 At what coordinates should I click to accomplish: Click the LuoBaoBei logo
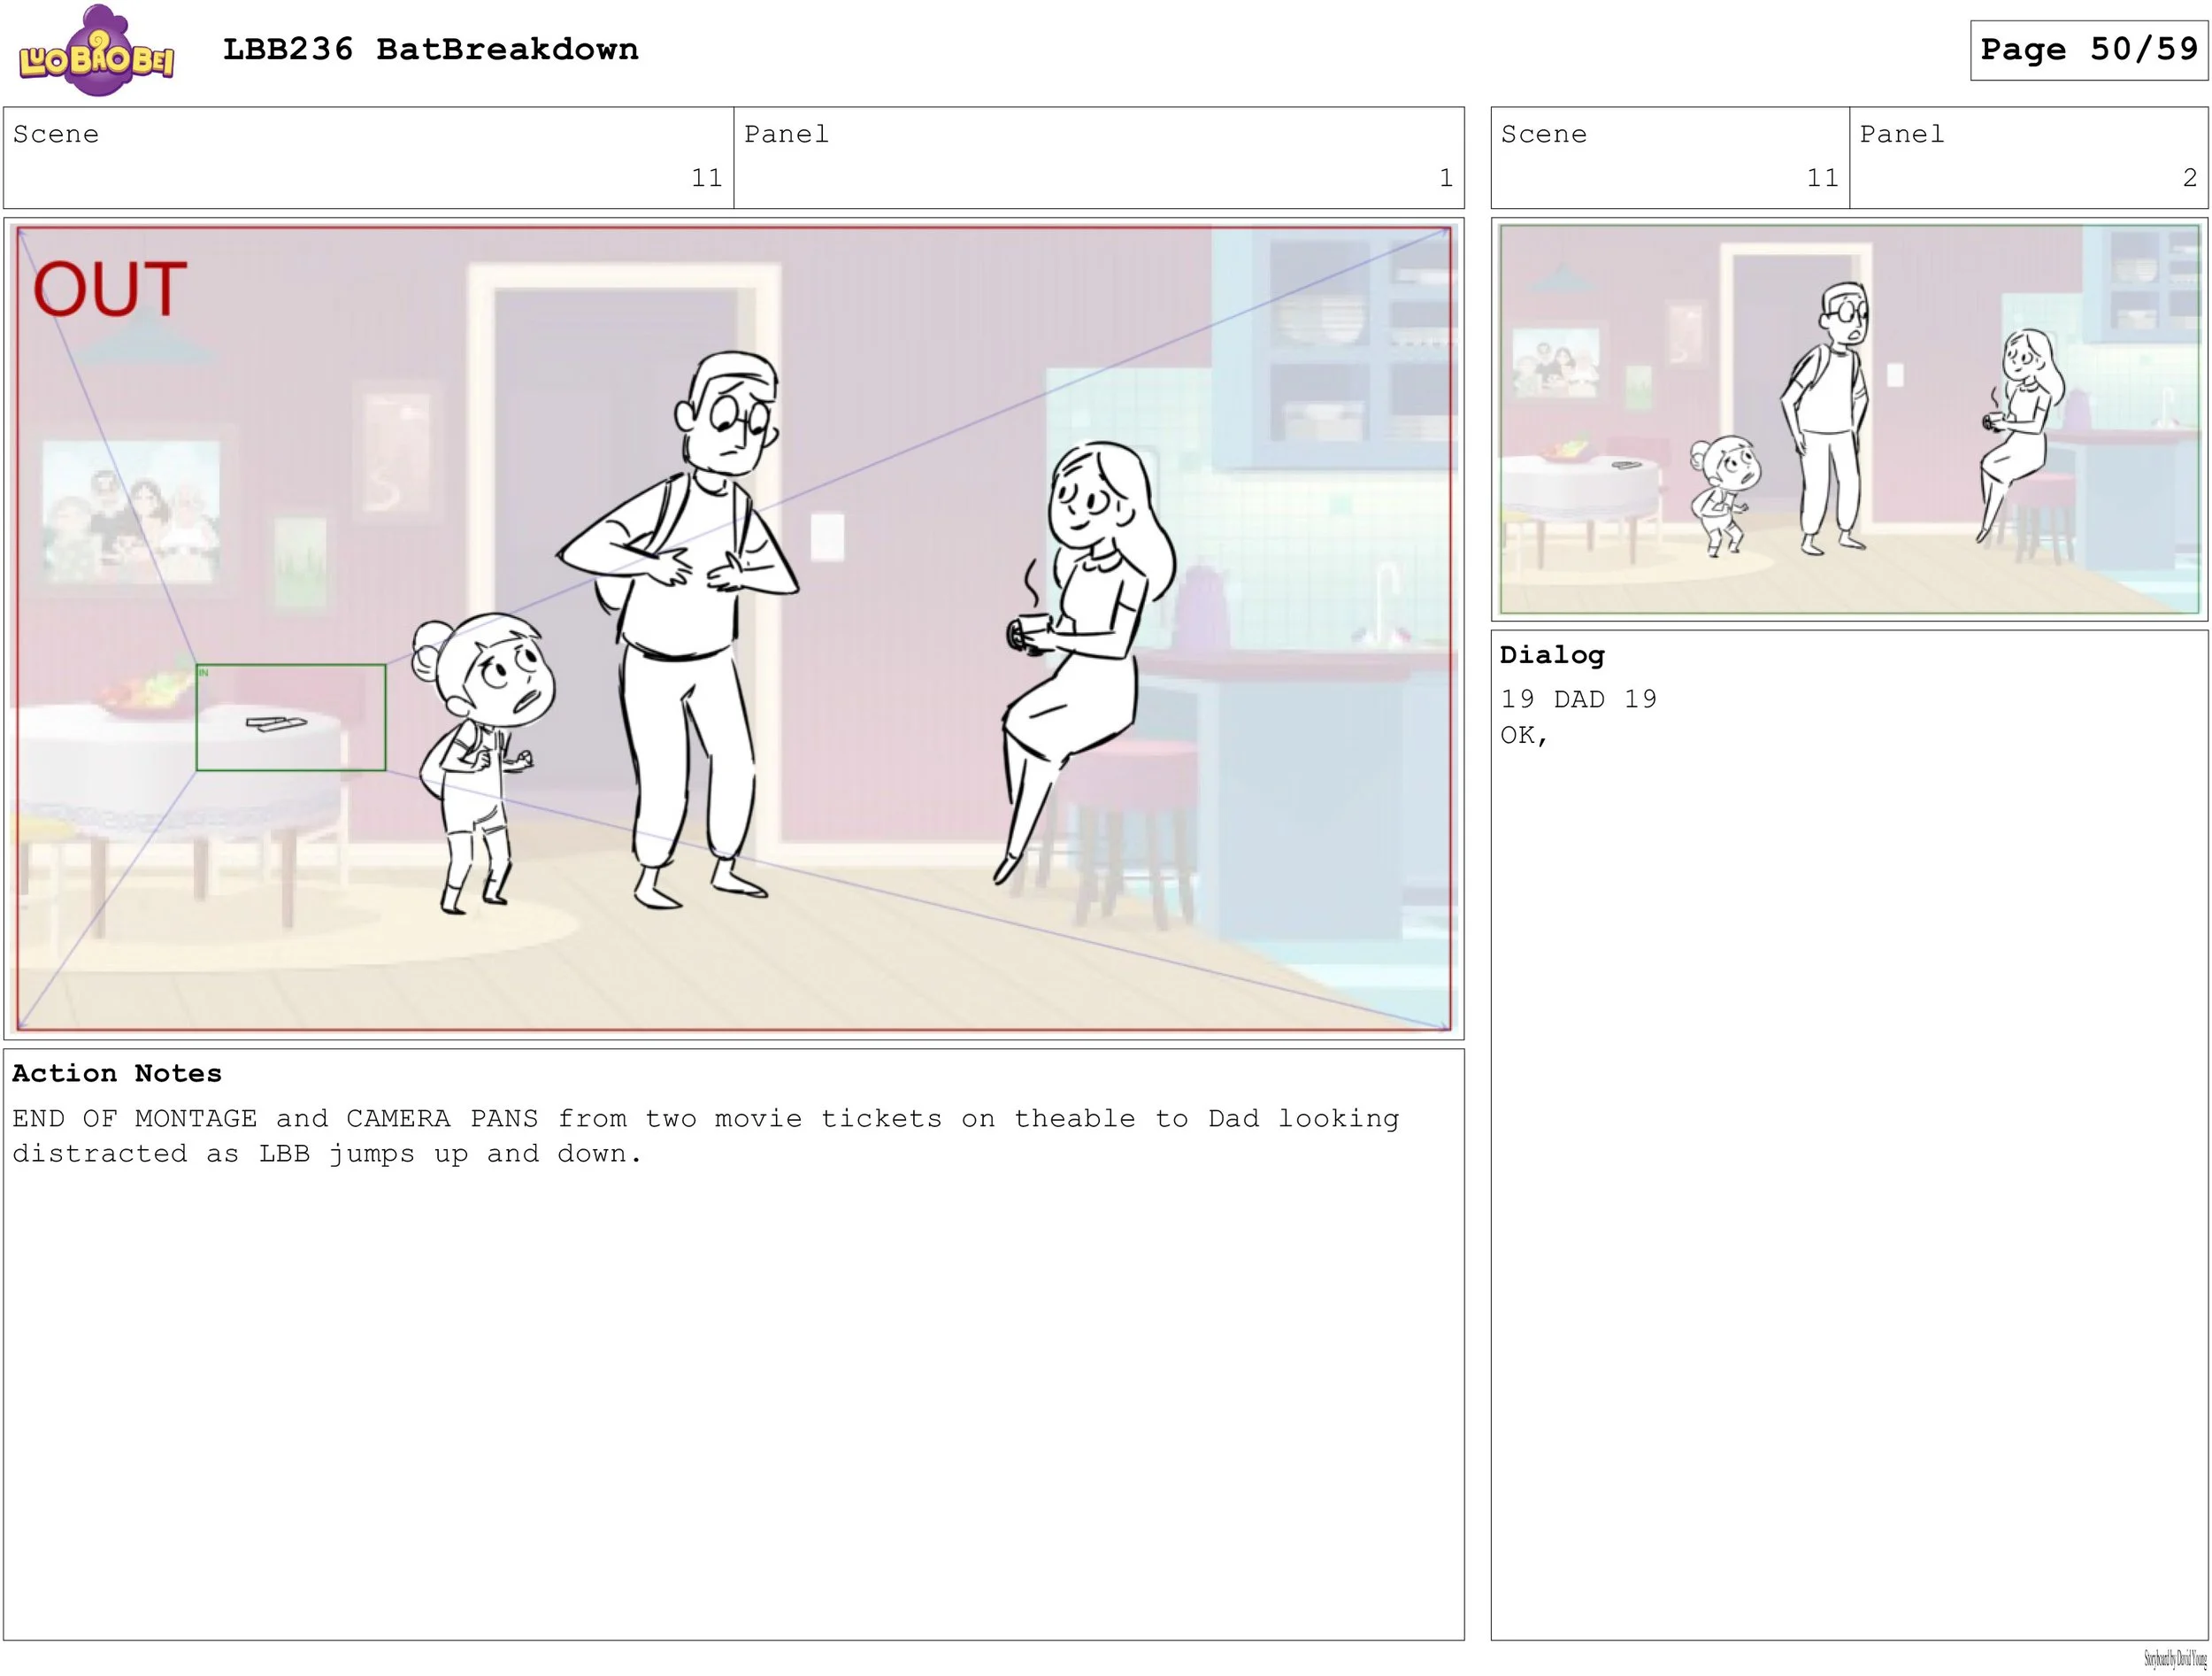click(96, 52)
